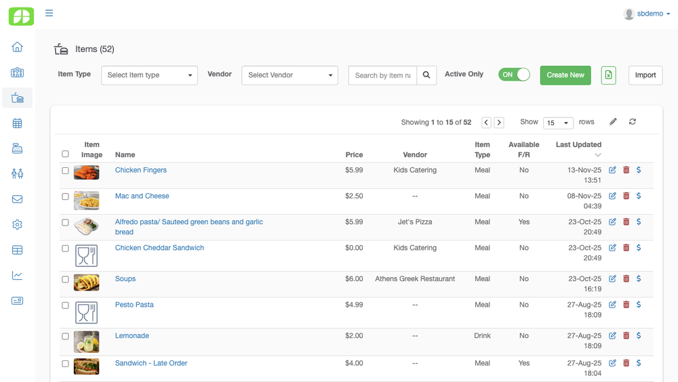Click the search by item name field

[382, 75]
